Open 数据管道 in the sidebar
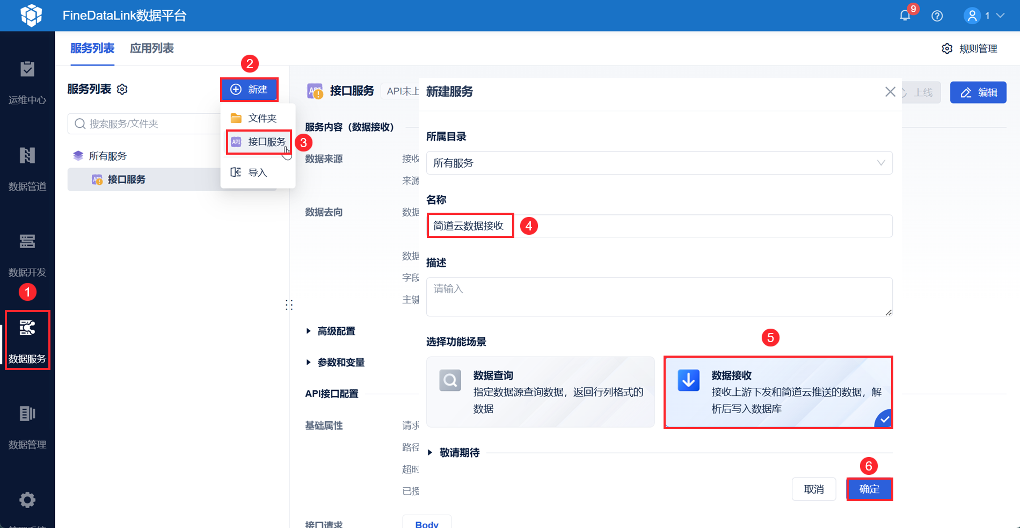Image resolution: width=1020 pixels, height=528 pixels. 27,170
